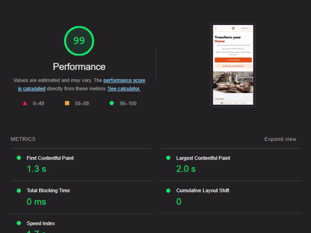Click the Performance score gauge showing 99
This screenshot has height=233, width=311.
click(x=79, y=41)
